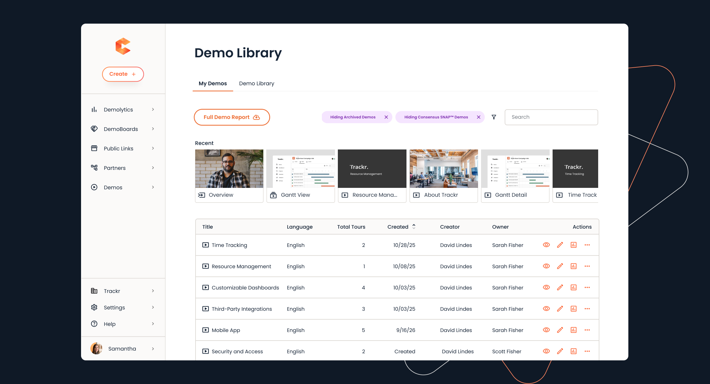This screenshot has width=710, height=384.
Task: Select the My Demos tab
Action: point(213,84)
